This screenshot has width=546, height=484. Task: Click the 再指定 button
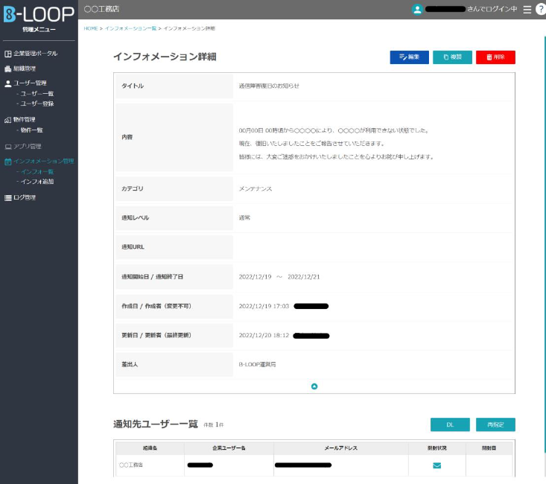495,424
